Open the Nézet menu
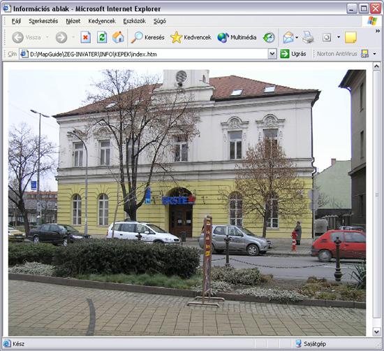 coord(73,22)
